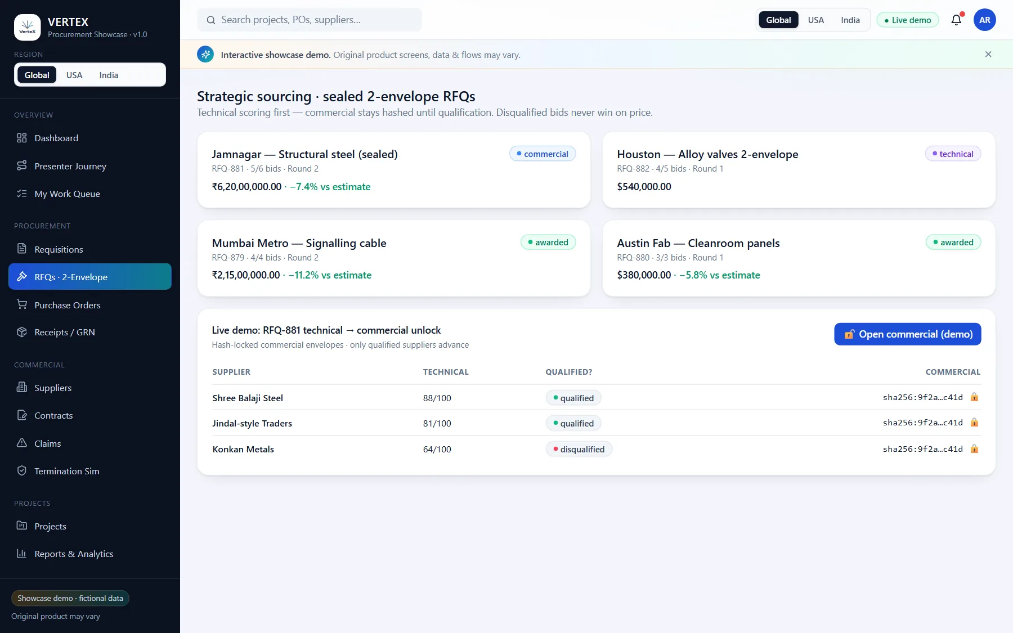The height and width of the screenshot is (633, 1013).
Task: Select India in sidebar region switch
Action: click(109, 75)
